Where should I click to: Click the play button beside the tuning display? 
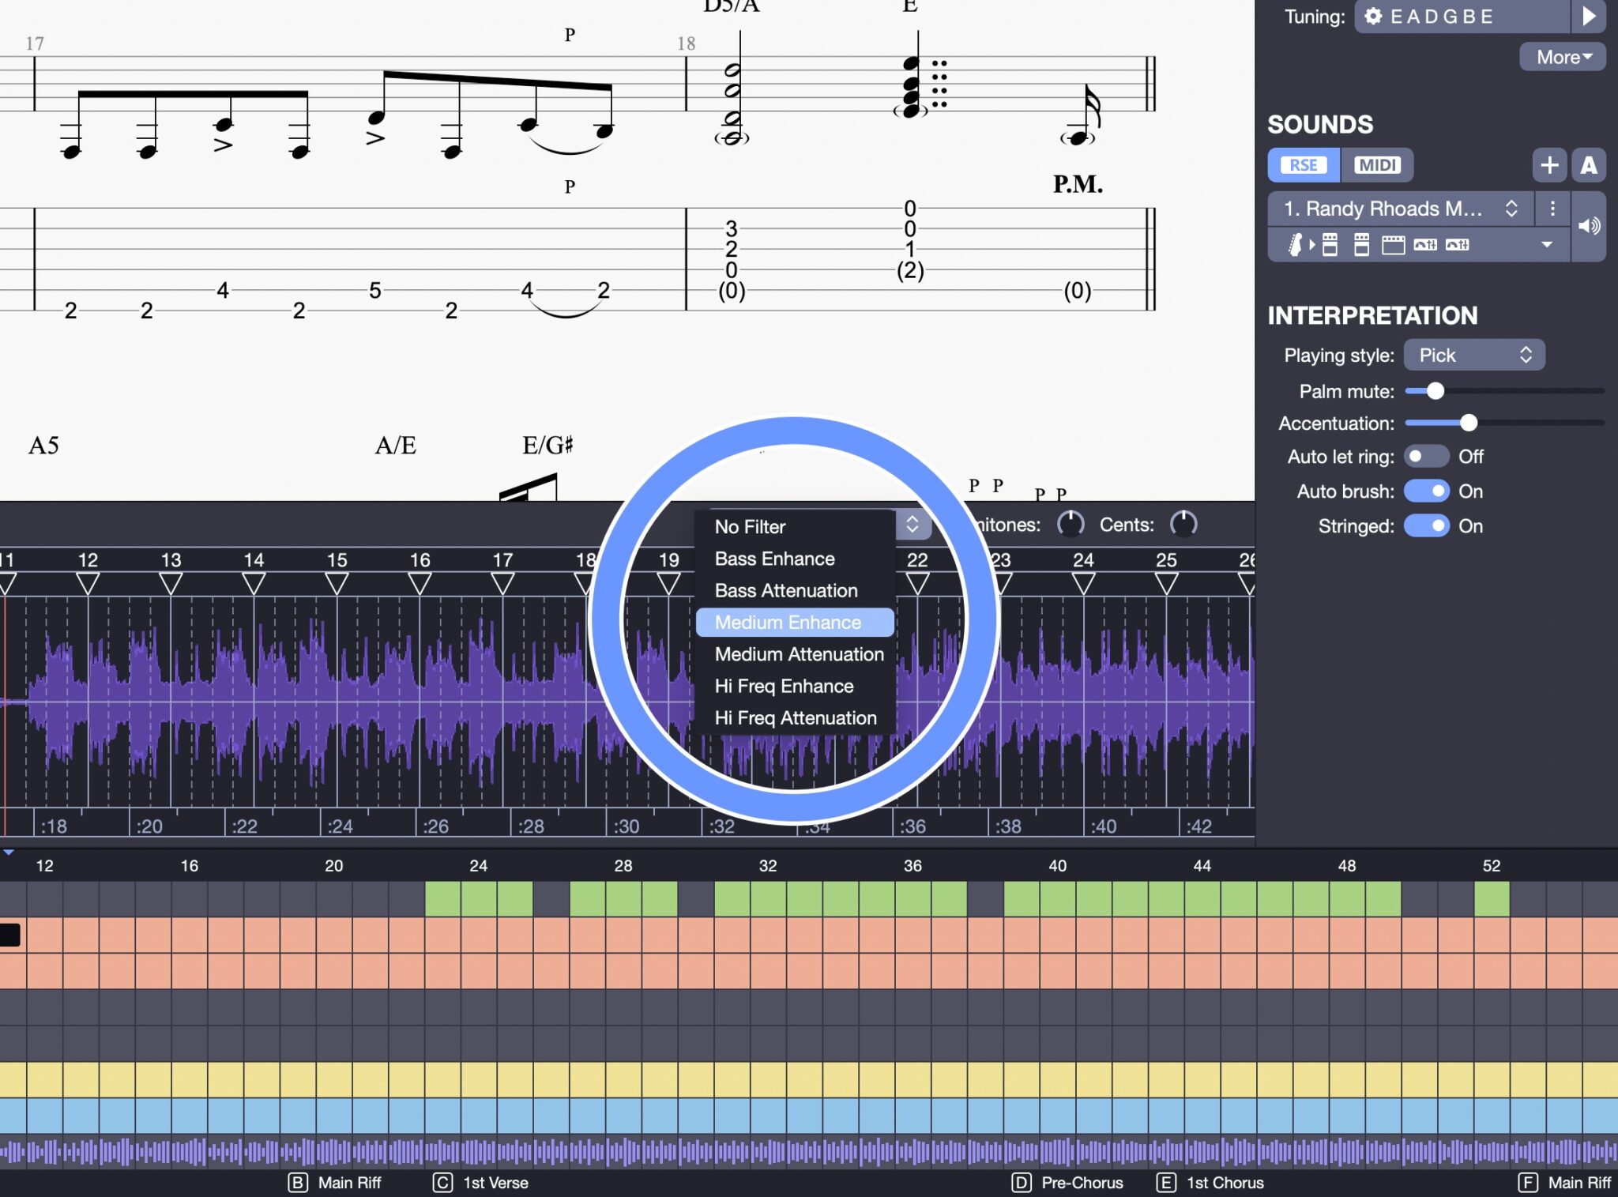(x=1590, y=16)
